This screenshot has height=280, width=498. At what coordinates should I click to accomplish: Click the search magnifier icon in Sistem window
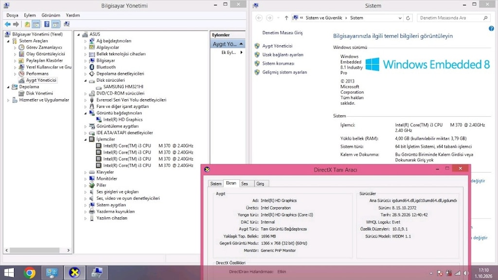click(x=485, y=18)
